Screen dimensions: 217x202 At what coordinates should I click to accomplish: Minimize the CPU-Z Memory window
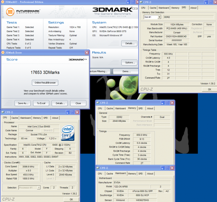pyautogui.click(x=162, y=103)
